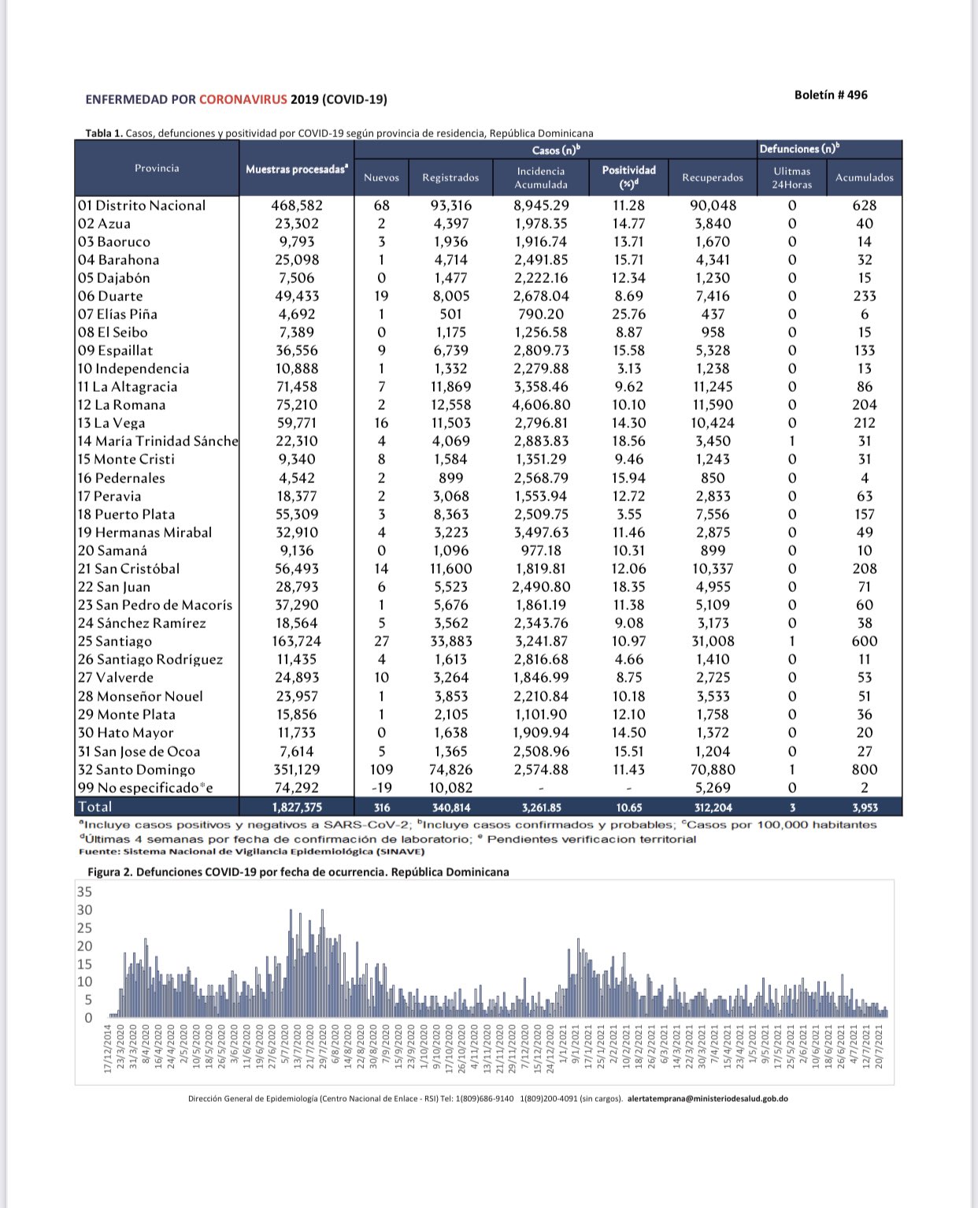Select the '24 Sánchez Ramírez' row label
This screenshot has width=978, height=1208.
(142, 623)
